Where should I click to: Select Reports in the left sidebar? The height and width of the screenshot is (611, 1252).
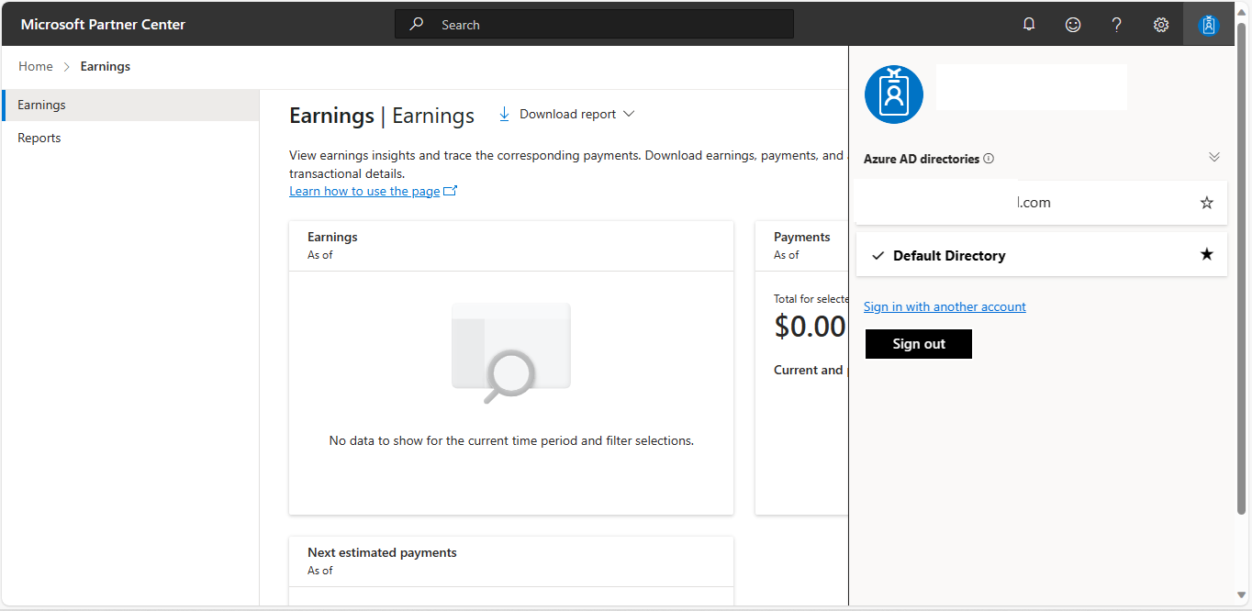pyautogui.click(x=130, y=138)
